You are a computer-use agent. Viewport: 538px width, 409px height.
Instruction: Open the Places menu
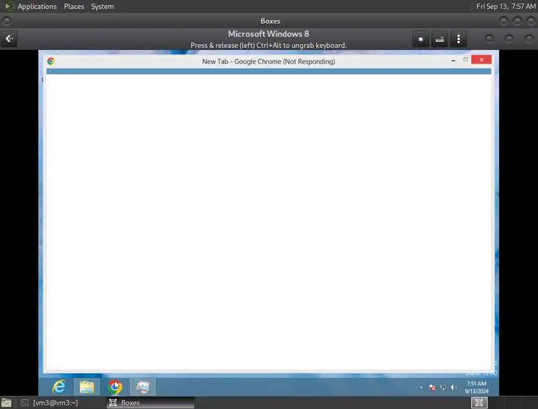(74, 6)
